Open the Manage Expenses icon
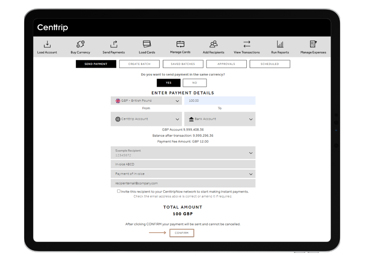 pos(313,45)
